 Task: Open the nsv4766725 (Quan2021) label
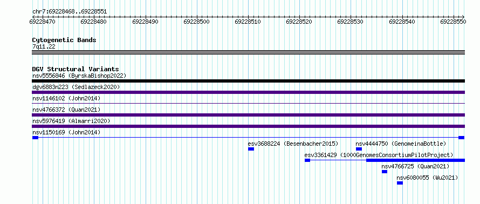pyautogui.click(x=415, y=166)
